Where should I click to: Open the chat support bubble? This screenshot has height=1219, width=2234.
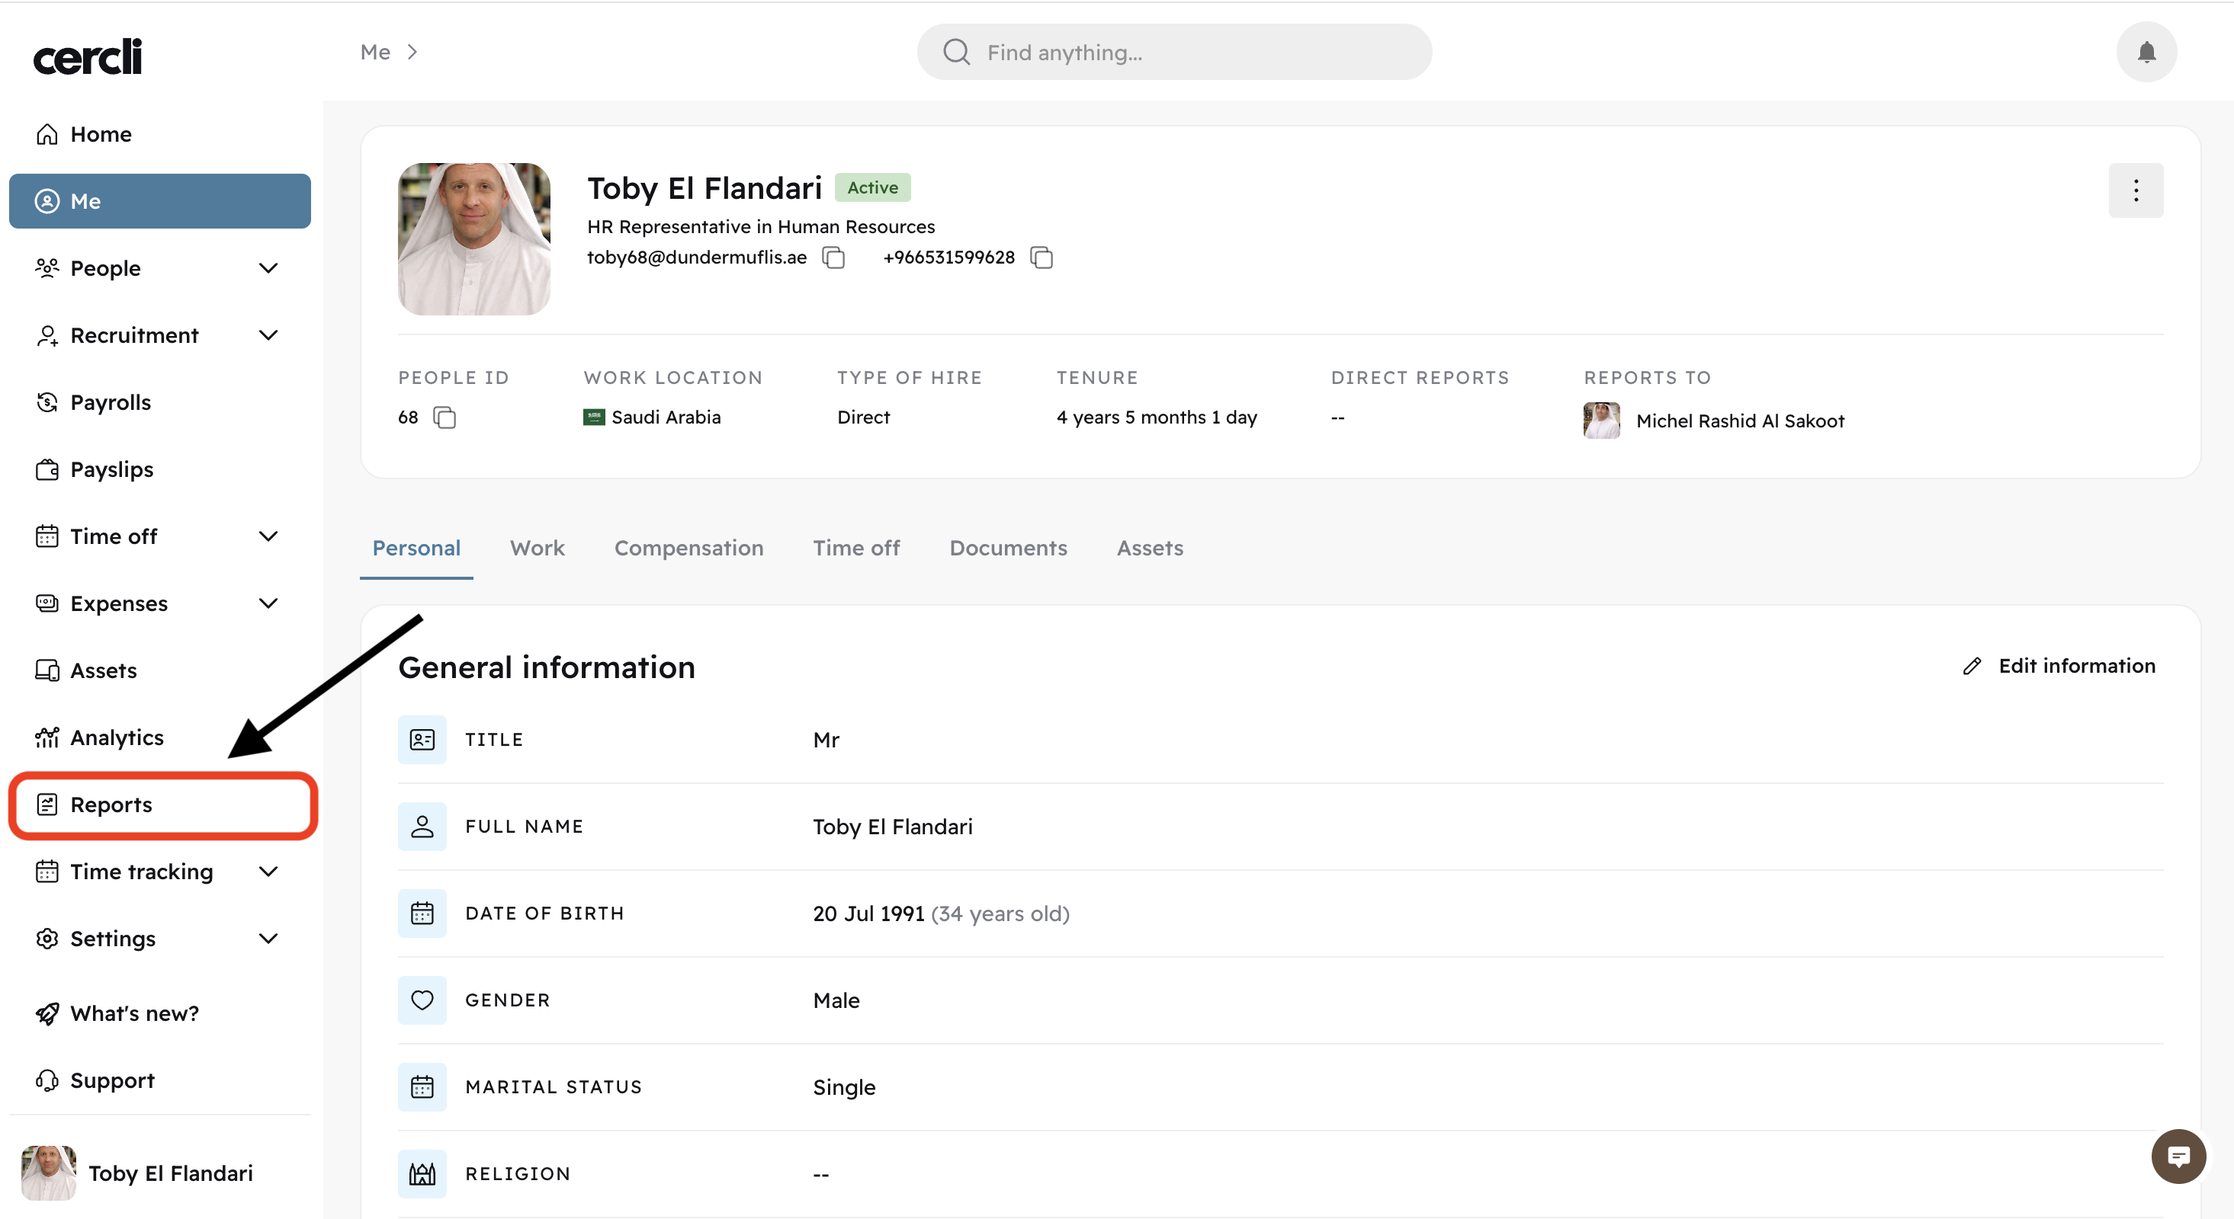click(x=2178, y=1155)
